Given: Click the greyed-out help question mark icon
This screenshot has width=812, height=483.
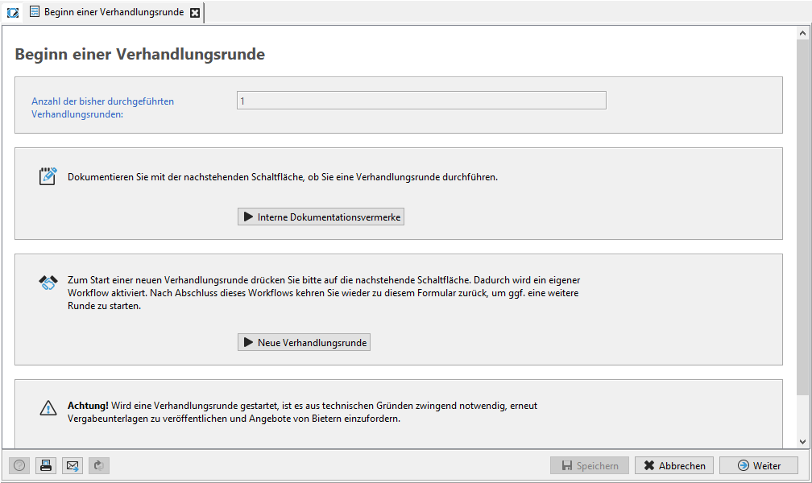Looking at the screenshot, I should tap(19, 465).
